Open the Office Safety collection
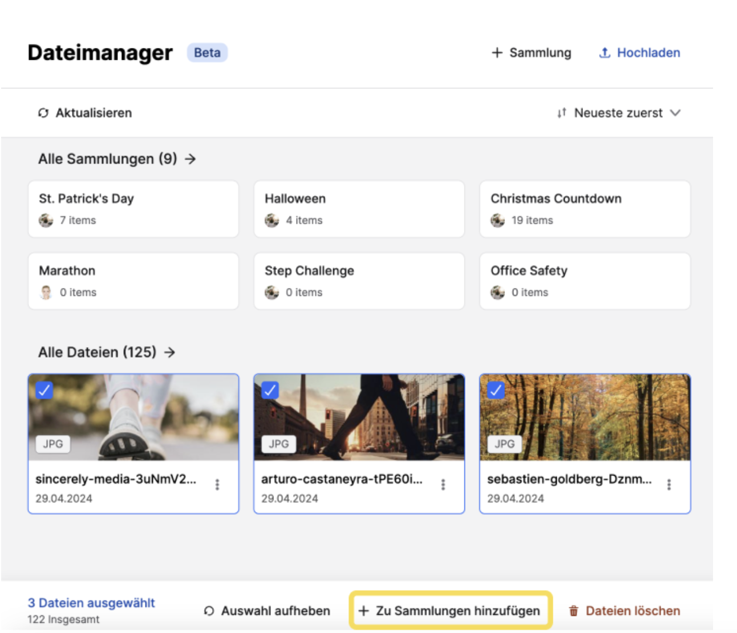This screenshot has height=633, width=737. 585,281
